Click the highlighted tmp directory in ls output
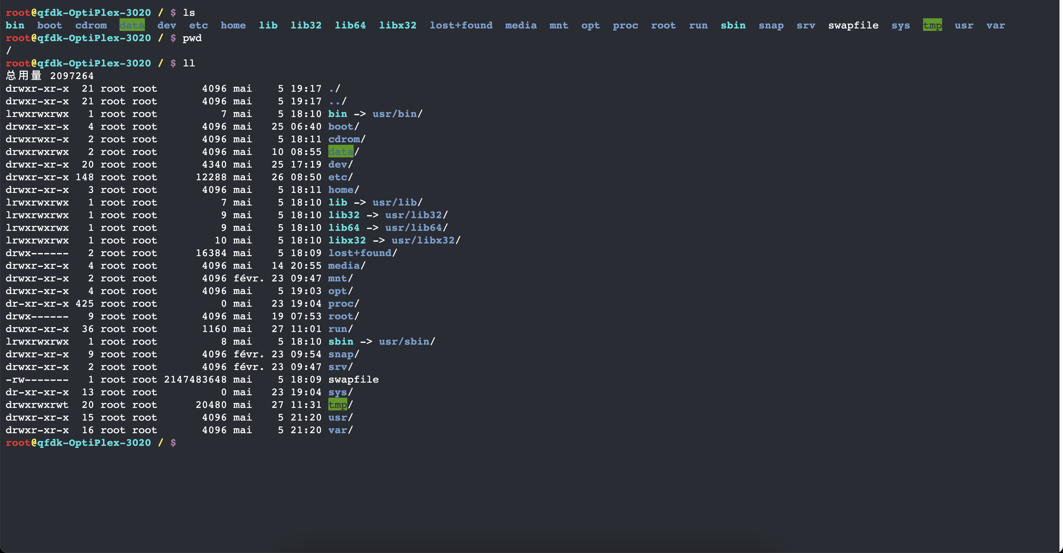The image size is (1063, 553). (932, 25)
